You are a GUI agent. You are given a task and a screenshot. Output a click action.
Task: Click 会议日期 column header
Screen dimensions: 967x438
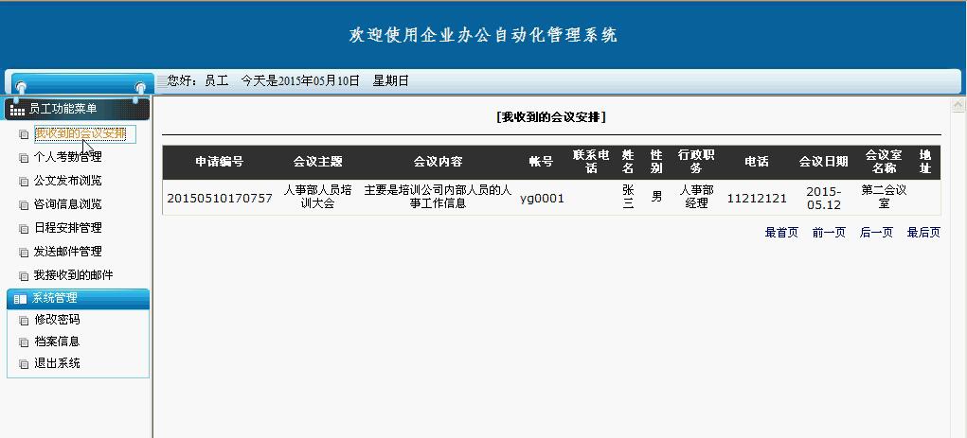point(823,162)
